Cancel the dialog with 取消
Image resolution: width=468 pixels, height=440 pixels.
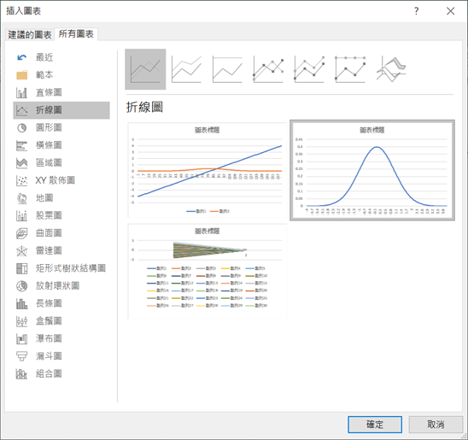coord(436,424)
